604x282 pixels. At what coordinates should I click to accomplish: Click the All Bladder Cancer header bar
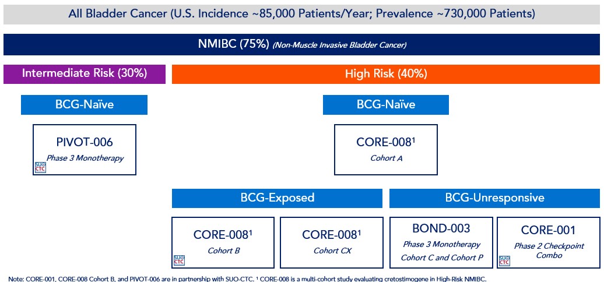pyautogui.click(x=302, y=13)
